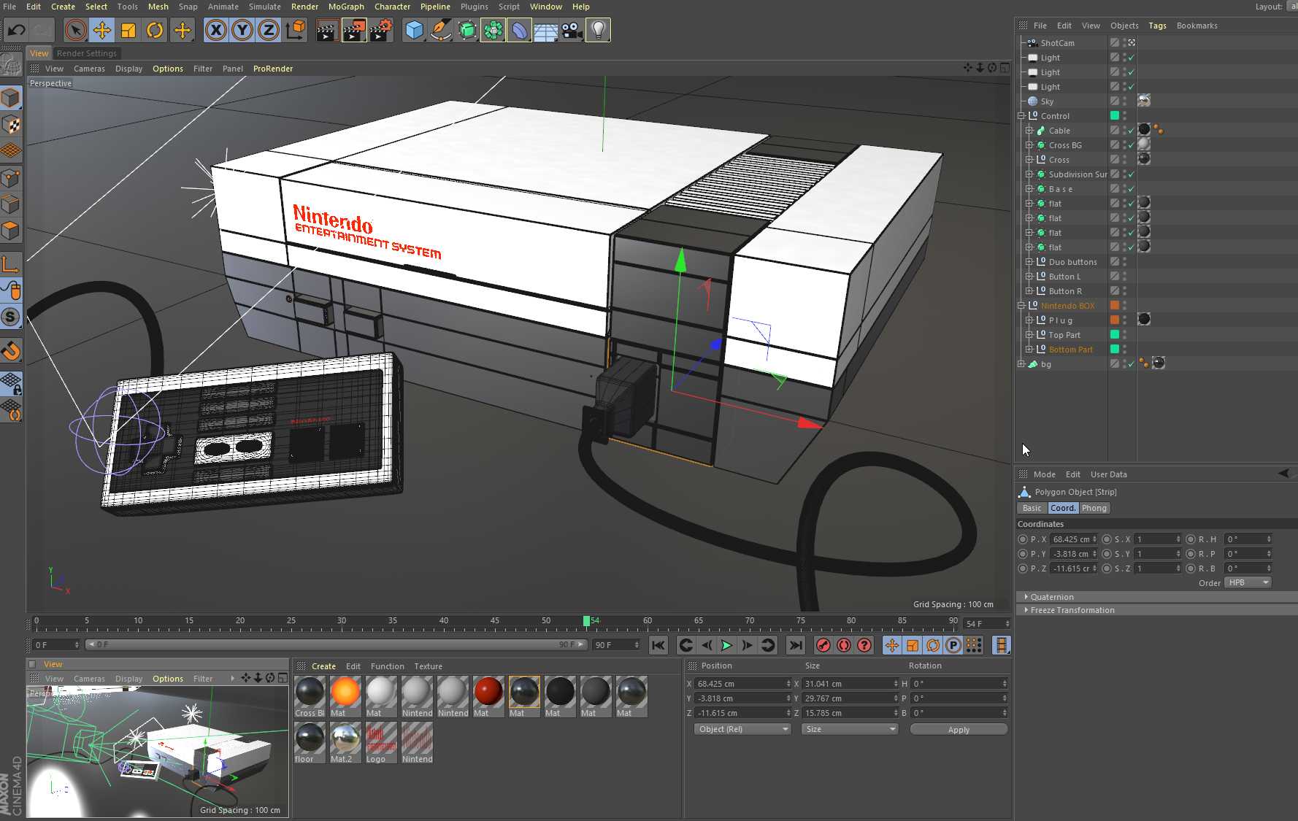This screenshot has width=1298, height=821.
Task: Expand Freeze Transformation section
Action: (1072, 610)
